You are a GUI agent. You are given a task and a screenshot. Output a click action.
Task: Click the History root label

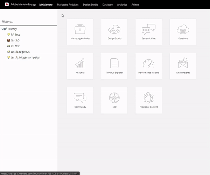(x=12, y=29)
